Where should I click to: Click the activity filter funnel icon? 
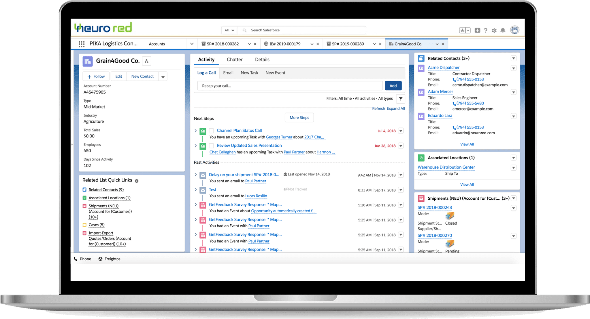401,99
